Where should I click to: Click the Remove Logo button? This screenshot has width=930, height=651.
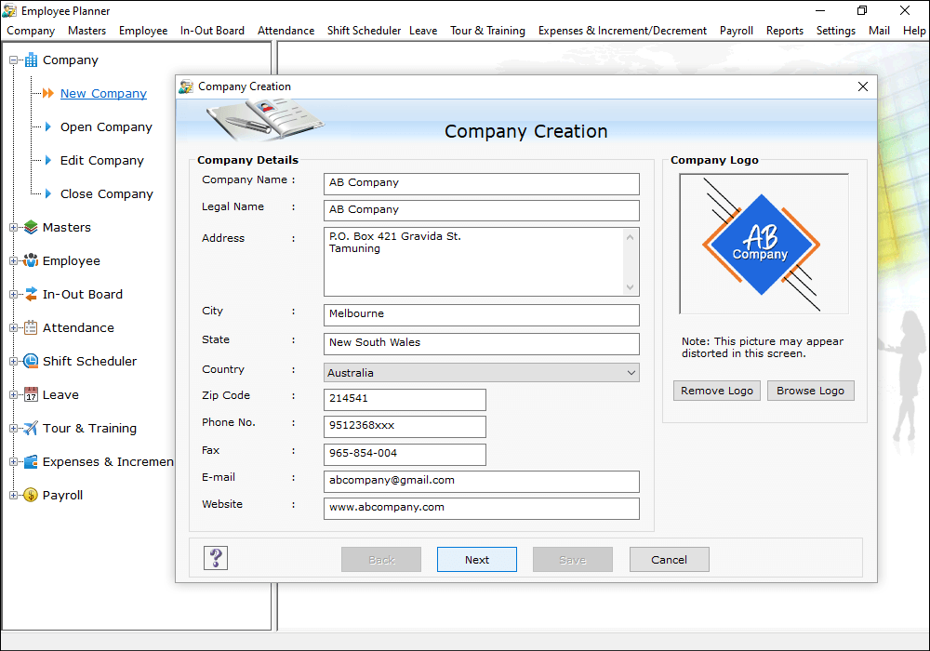pos(716,391)
